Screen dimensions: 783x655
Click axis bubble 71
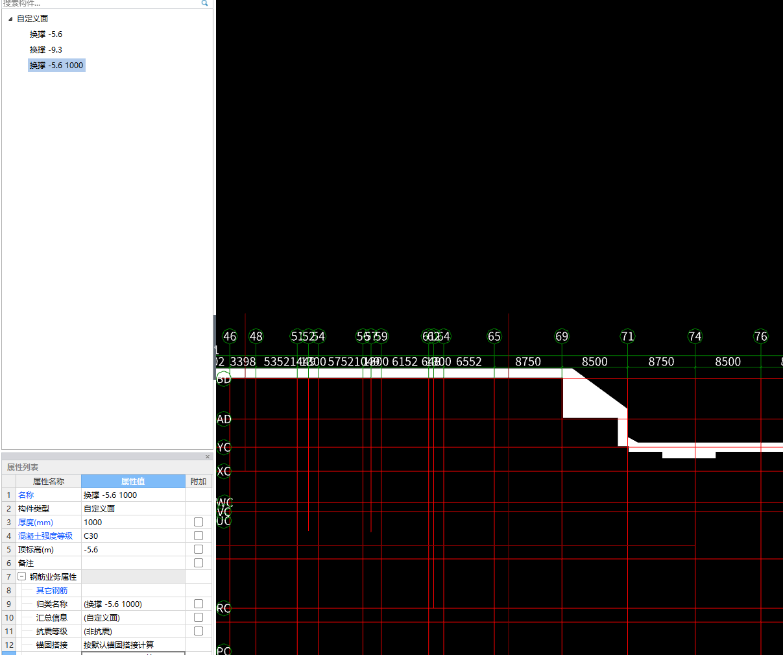click(x=627, y=336)
